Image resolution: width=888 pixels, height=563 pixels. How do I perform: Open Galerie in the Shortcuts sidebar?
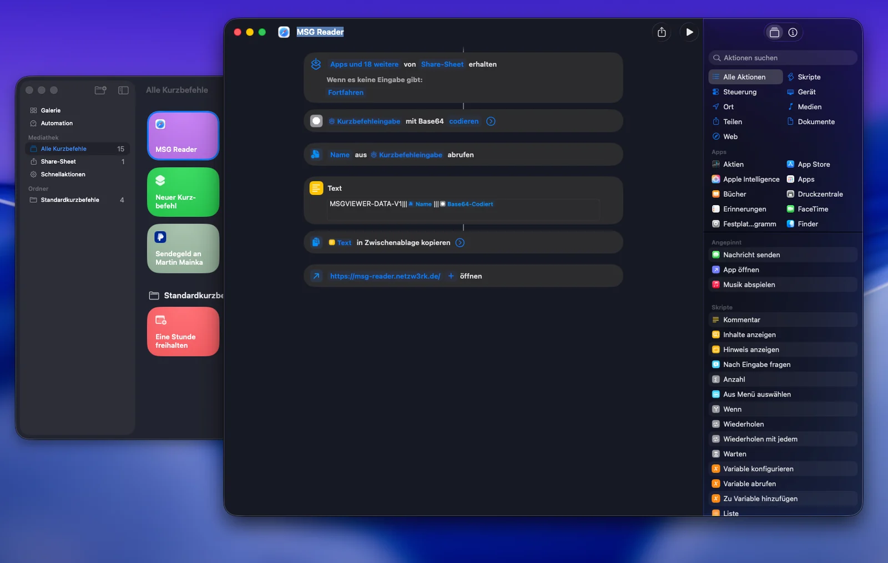coord(77,110)
